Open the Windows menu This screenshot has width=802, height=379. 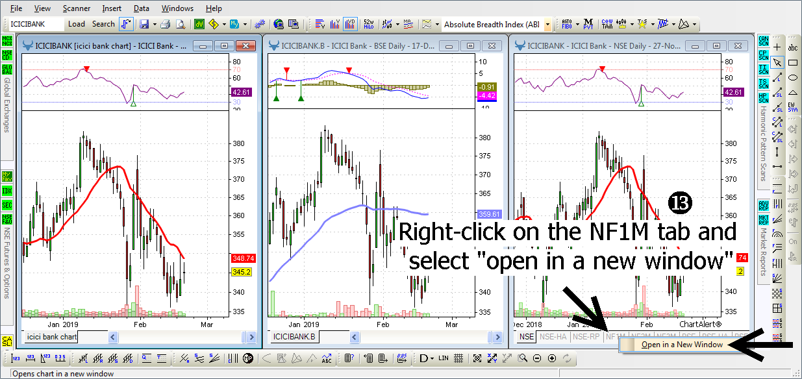point(177,8)
